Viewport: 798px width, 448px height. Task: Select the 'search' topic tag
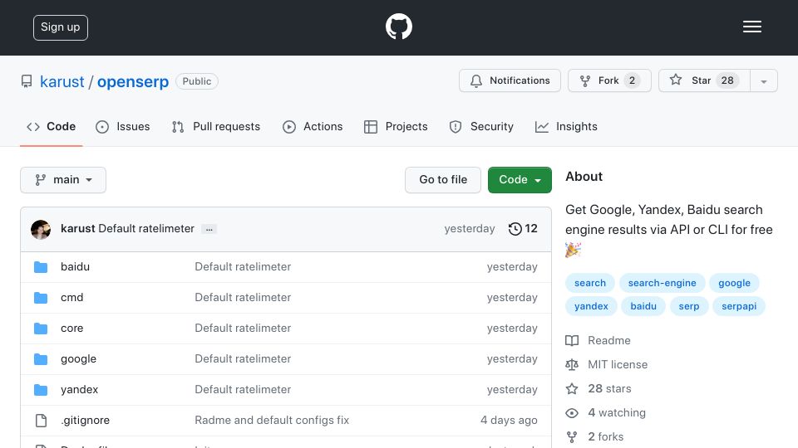[x=590, y=283]
